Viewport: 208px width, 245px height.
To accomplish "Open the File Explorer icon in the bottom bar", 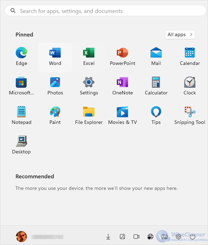I will click(x=165, y=237).
